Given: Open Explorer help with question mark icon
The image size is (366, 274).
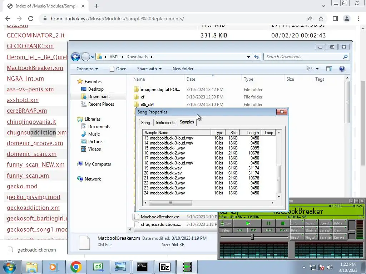Looking at the screenshot, I should pyautogui.click(x=342, y=69).
